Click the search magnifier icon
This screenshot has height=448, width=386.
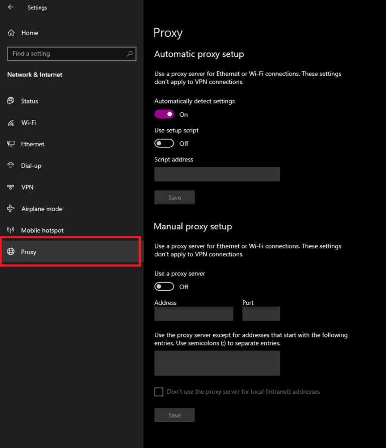129,54
